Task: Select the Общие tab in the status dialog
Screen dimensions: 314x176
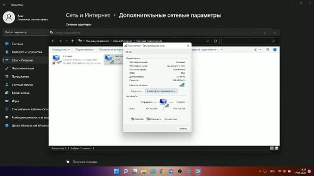Action: (x=129, y=52)
